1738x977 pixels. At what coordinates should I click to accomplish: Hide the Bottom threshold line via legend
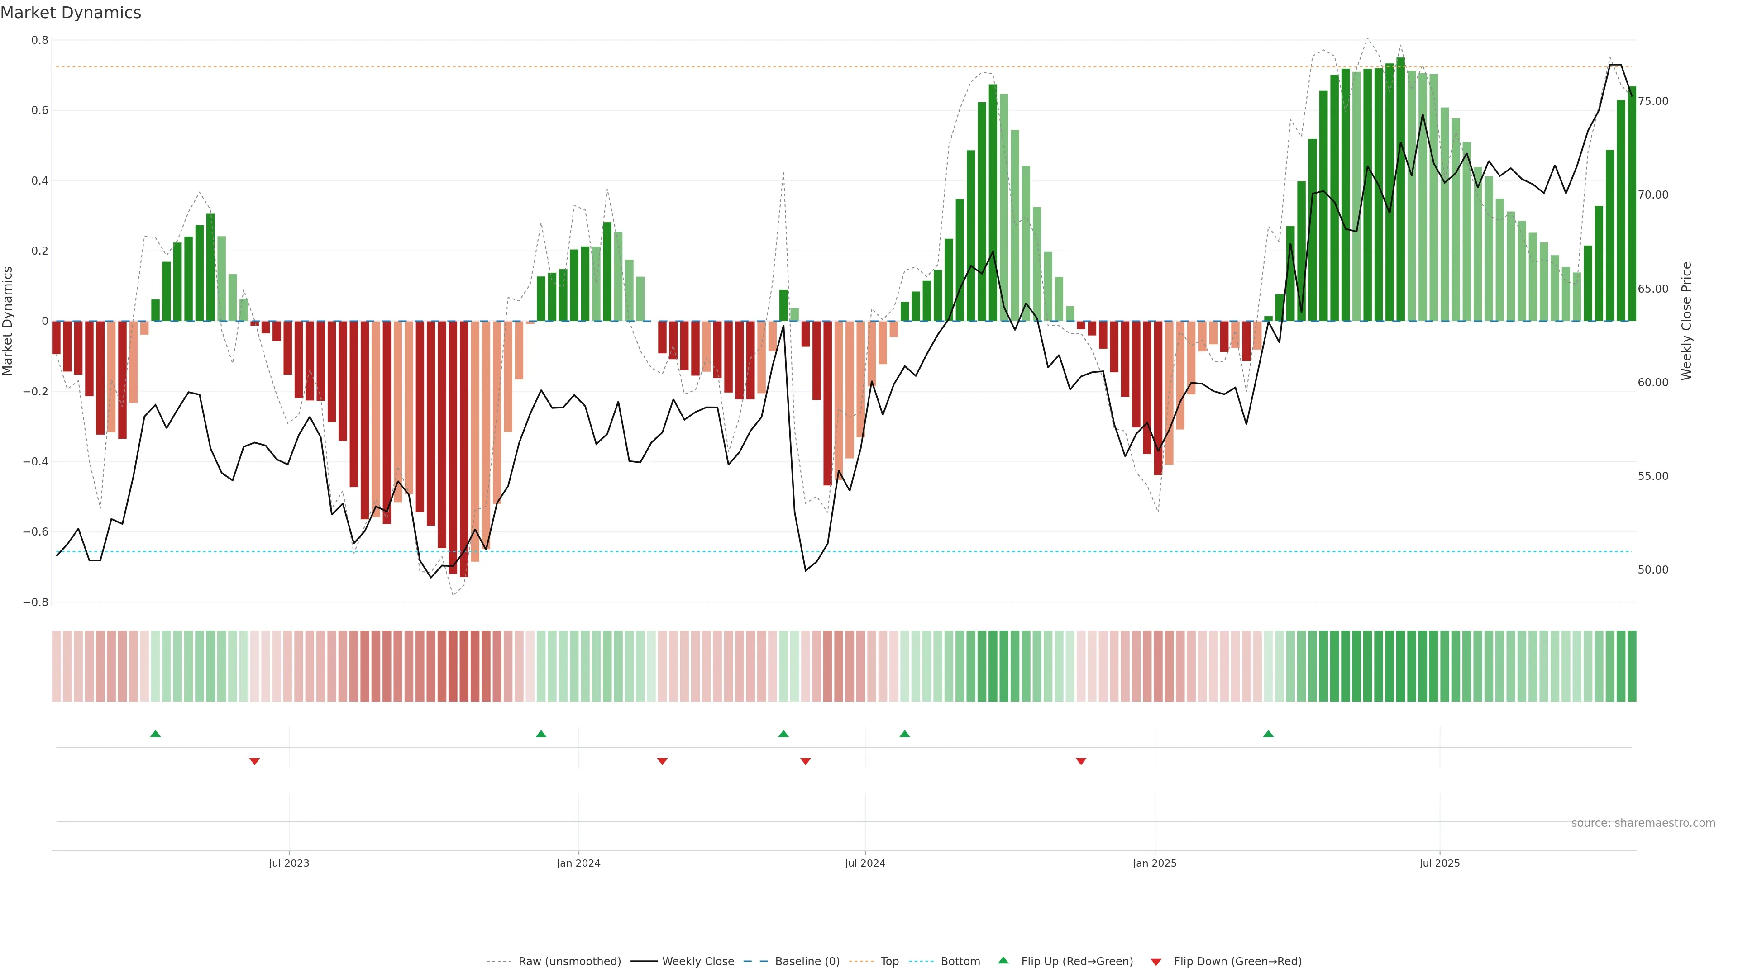960,962
